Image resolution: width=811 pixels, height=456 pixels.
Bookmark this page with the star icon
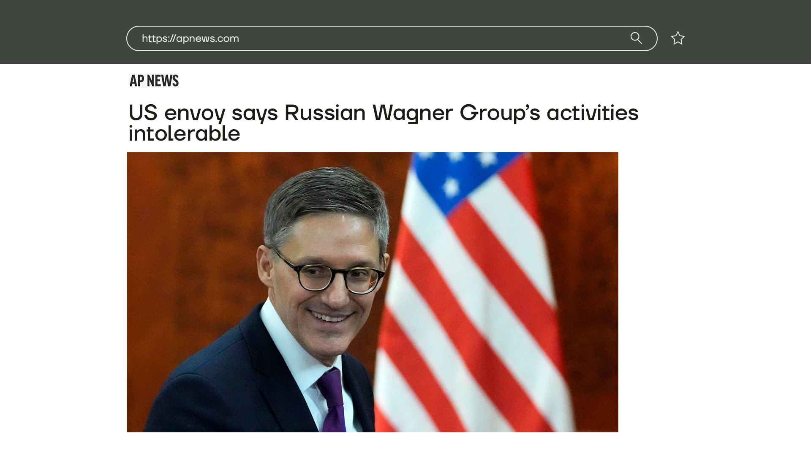(x=678, y=38)
